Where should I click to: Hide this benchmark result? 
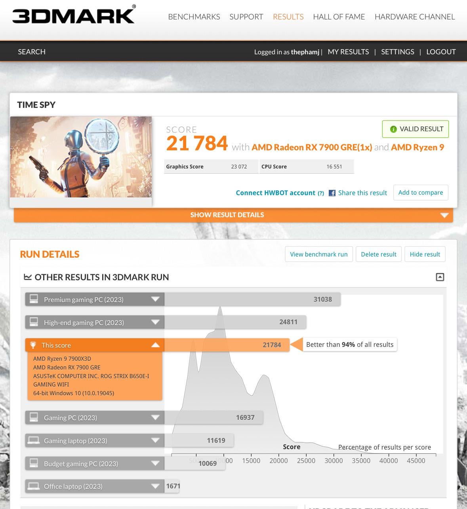pos(425,254)
